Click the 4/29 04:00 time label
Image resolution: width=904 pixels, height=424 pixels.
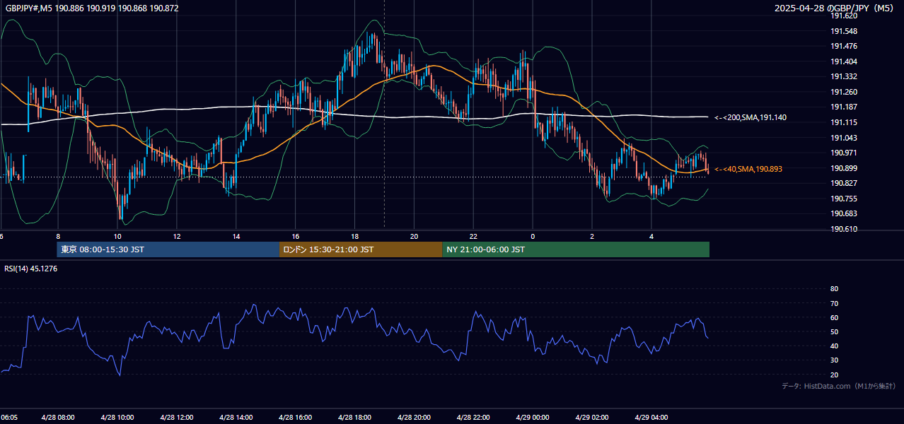pyautogui.click(x=651, y=418)
